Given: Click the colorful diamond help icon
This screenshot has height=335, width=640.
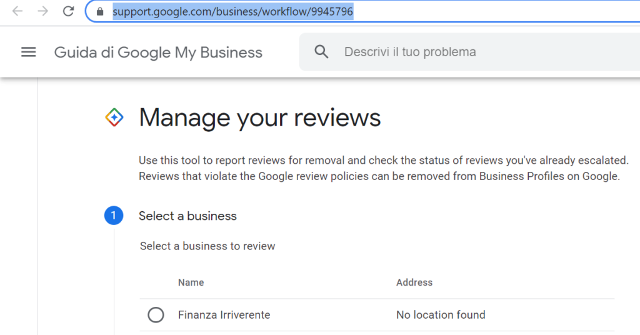Looking at the screenshot, I should coord(114,117).
